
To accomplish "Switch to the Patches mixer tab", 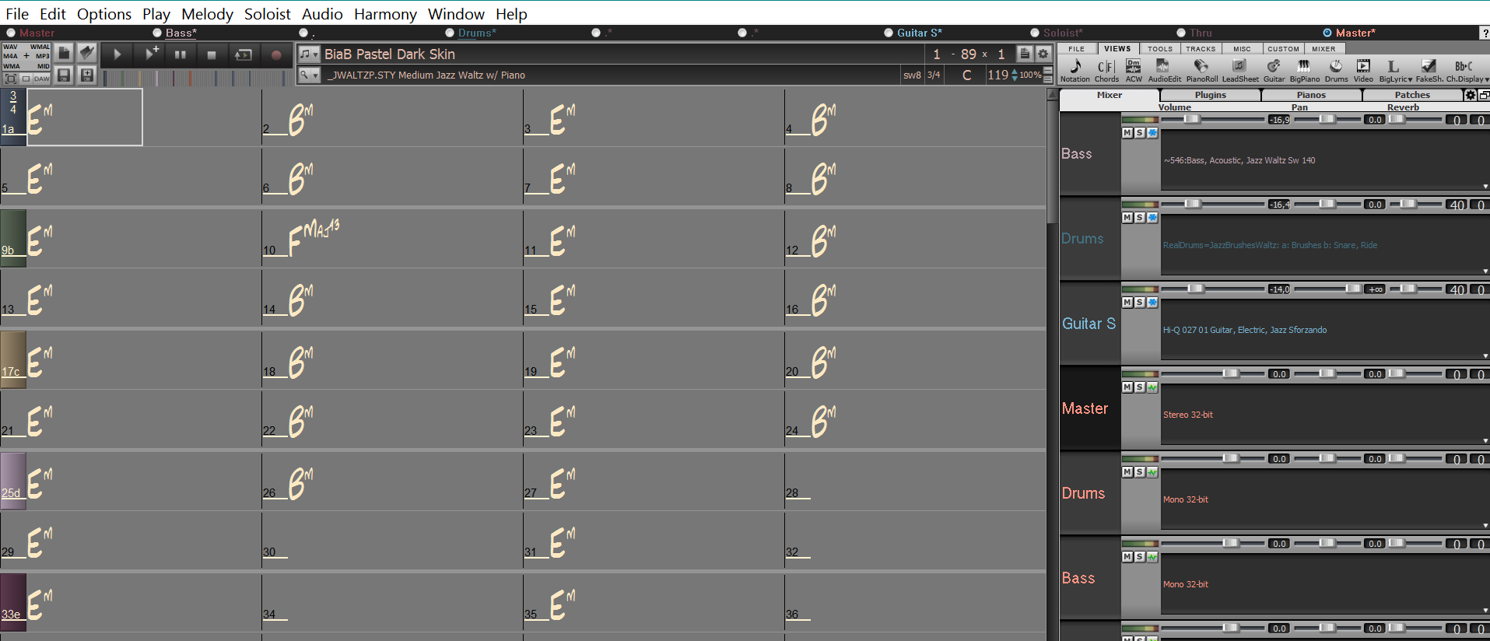I will click(x=1412, y=95).
